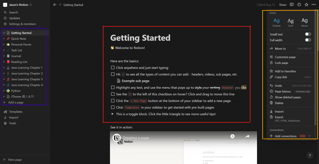The height and width of the screenshot is (164, 319).
Task: Expand the Python page tree arrow
Action: [4, 91]
